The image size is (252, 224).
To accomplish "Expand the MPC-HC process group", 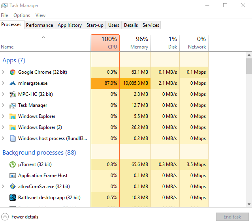I will pyautogui.click(x=3, y=94).
